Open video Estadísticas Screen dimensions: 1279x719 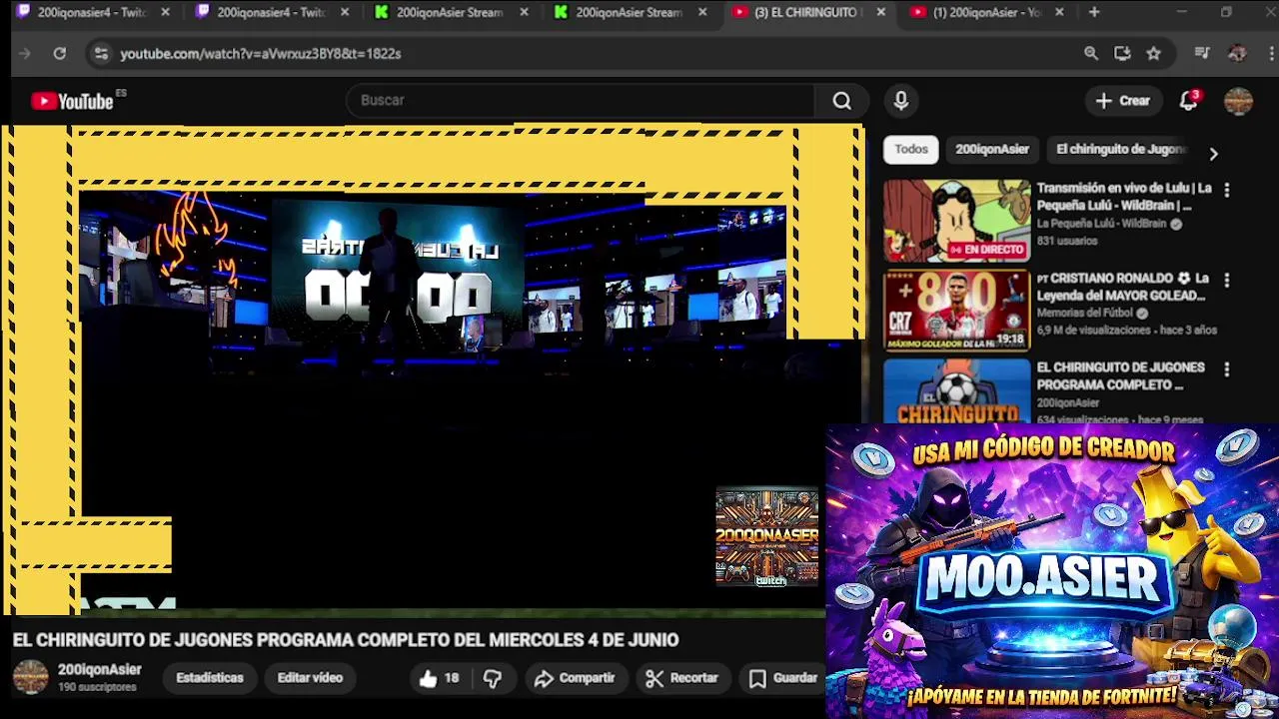pos(210,678)
